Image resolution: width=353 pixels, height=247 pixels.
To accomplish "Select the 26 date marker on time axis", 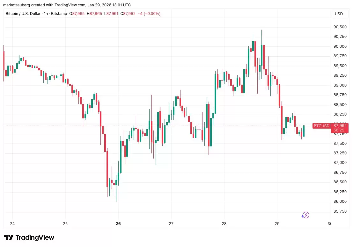I will coord(118,223).
